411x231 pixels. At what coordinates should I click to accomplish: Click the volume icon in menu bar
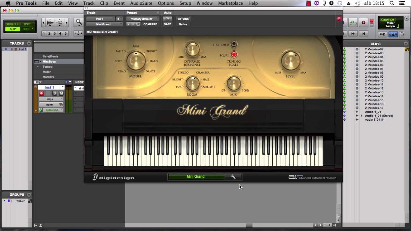pyautogui.click(x=357, y=3)
